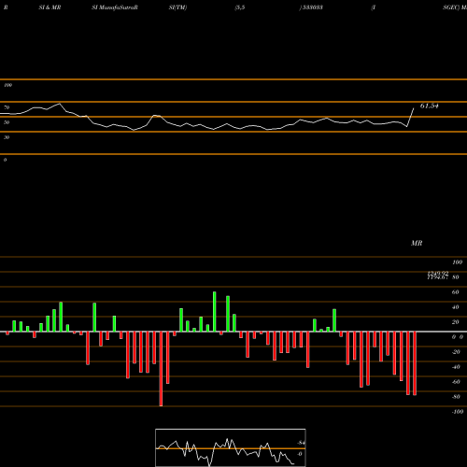Click the 1249.92 value near the histogram axis
The image size is (467, 467).
tap(438, 273)
